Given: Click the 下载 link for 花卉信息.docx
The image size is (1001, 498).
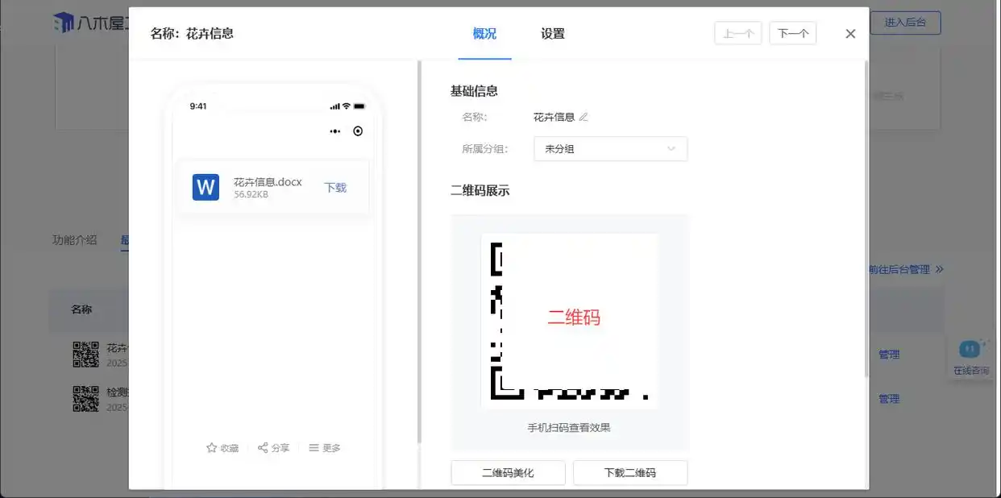Looking at the screenshot, I should click(335, 188).
